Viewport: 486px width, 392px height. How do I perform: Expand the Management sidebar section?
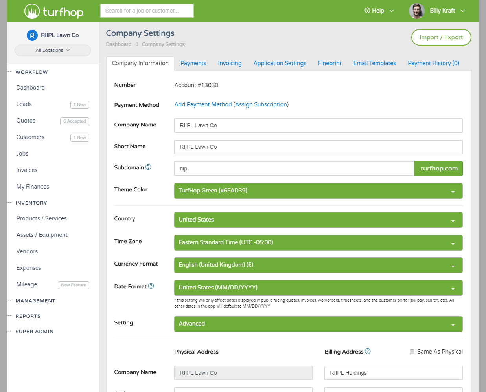point(35,301)
